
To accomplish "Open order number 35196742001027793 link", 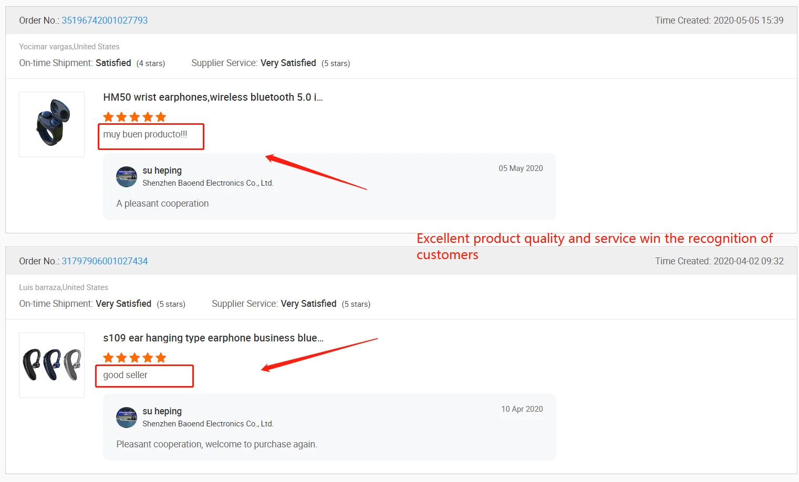I will [x=105, y=20].
